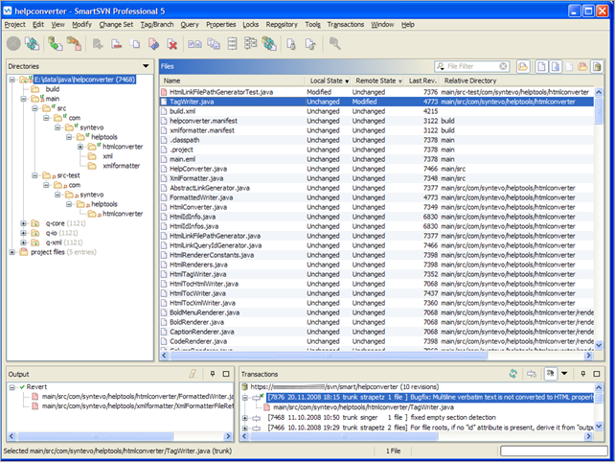Open the Repository menu

point(282,23)
